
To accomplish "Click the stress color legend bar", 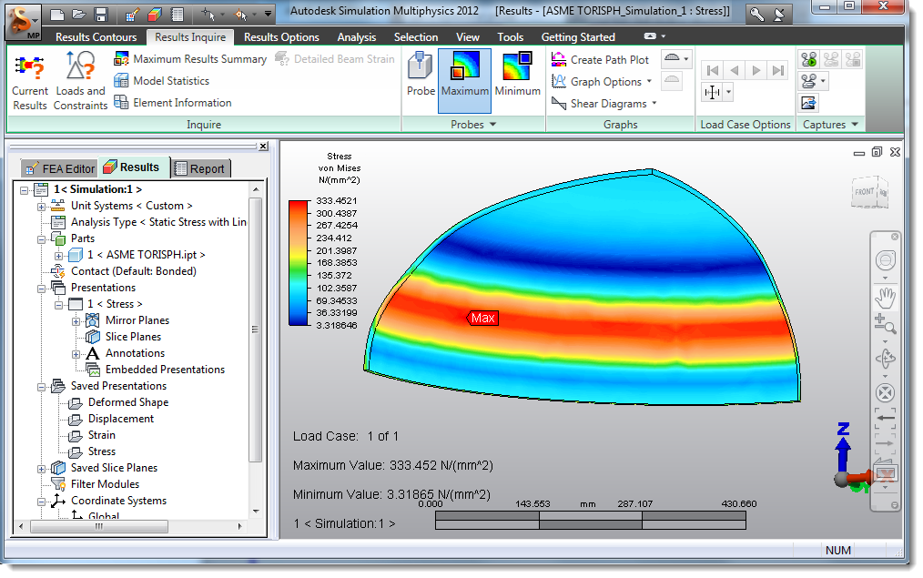I will tap(299, 263).
